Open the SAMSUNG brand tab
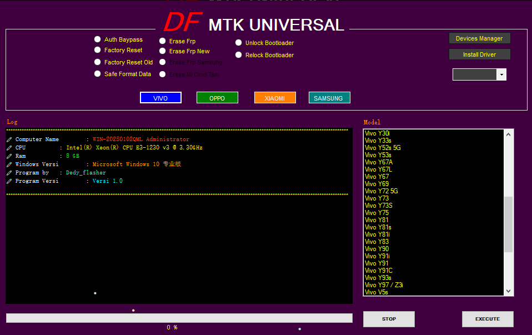This screenshot has height=335, width=532. 329,98
